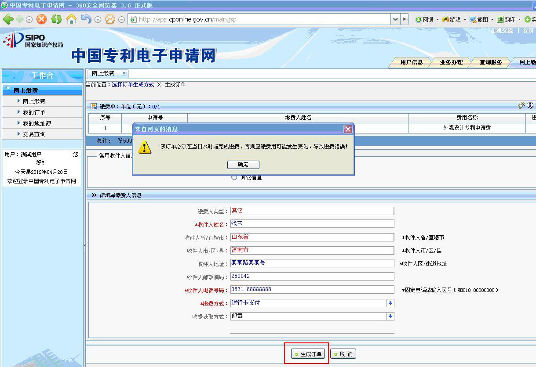Close the 网上缴费 content tab

[x=124, y=73]
